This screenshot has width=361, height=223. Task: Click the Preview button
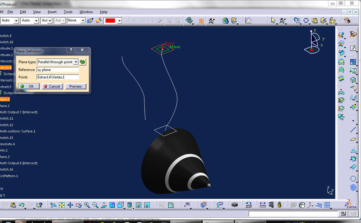point(76,86)
